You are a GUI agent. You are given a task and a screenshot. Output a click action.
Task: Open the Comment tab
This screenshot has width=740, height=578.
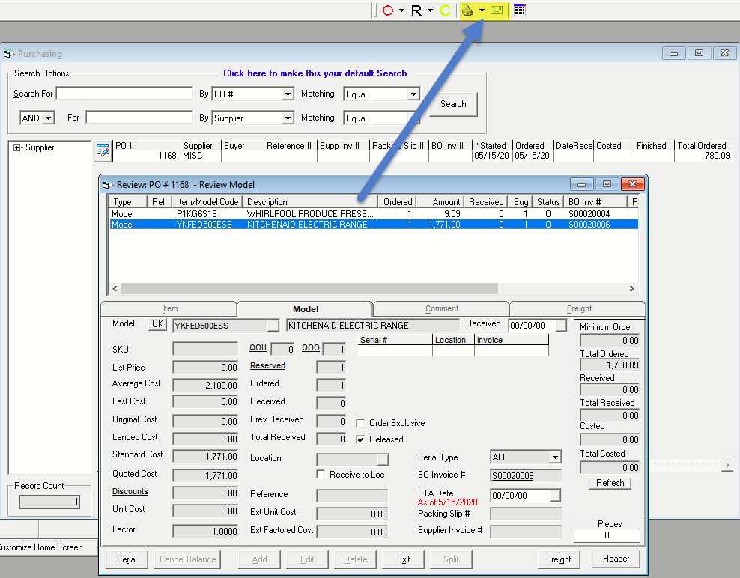pos(442,309)
